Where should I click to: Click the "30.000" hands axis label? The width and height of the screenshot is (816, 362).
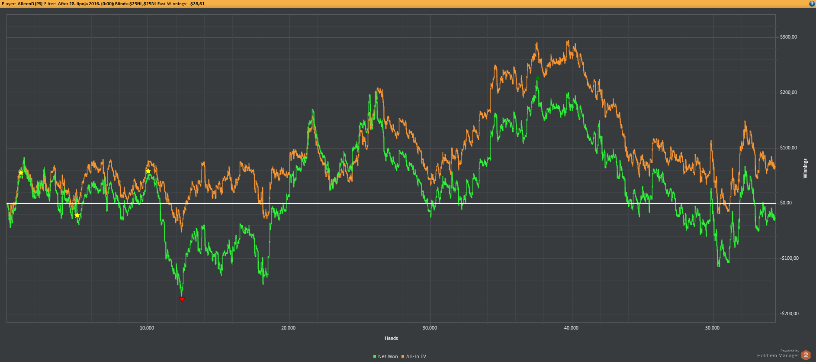click(430, 328)
